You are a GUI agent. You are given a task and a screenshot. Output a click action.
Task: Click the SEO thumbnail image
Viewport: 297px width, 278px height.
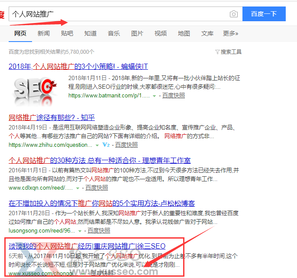coord(35,91)
